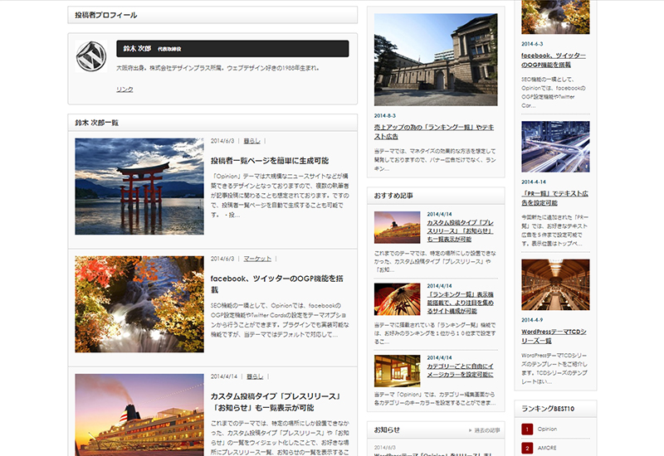Open the AMORE ranking entry

click(x=547, y=448)
